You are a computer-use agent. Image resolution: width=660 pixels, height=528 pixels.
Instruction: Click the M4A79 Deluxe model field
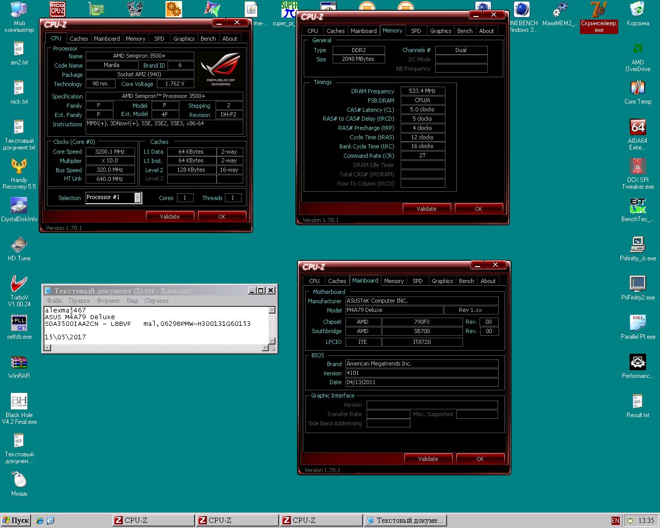tap(394, 310)
